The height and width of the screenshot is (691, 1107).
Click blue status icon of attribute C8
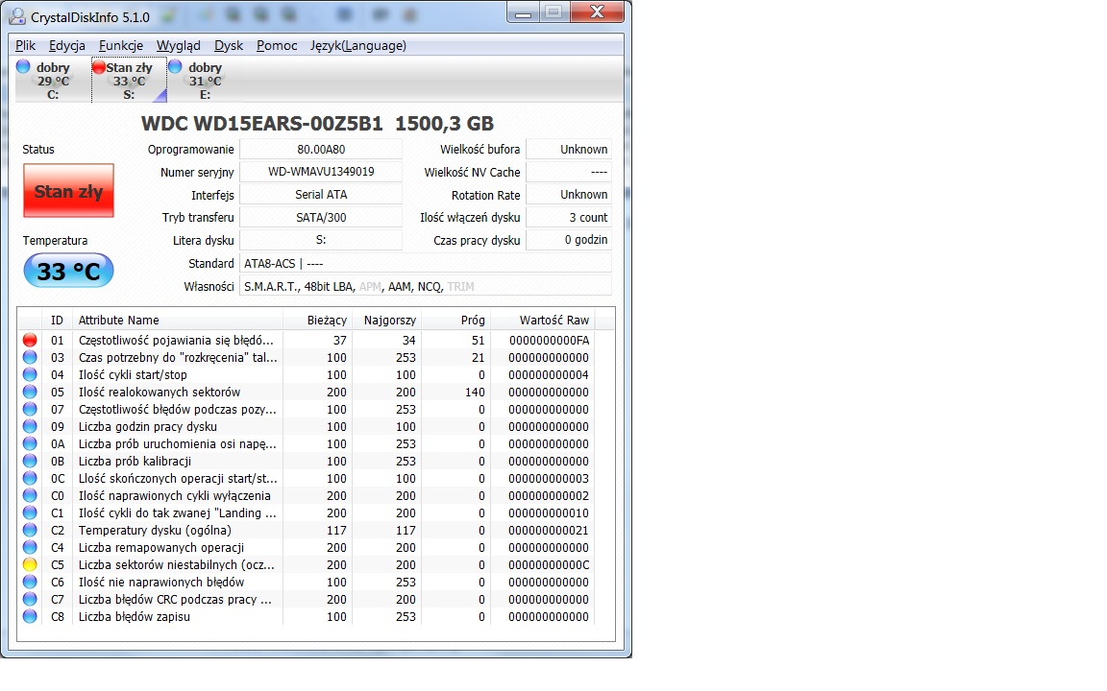pyautogui.click(x=30, y=616)
